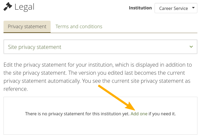Click the chevron icon on Site privacy statement
The width and height of the screenshot is (199, 136).
click(x=191, y=47)
